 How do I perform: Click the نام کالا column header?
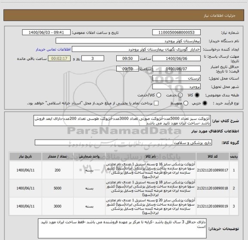click(151, 156)
